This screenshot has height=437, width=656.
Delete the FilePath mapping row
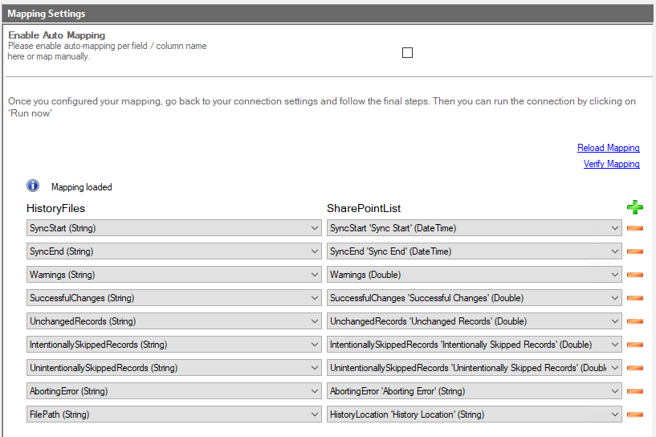coord(635,415)
